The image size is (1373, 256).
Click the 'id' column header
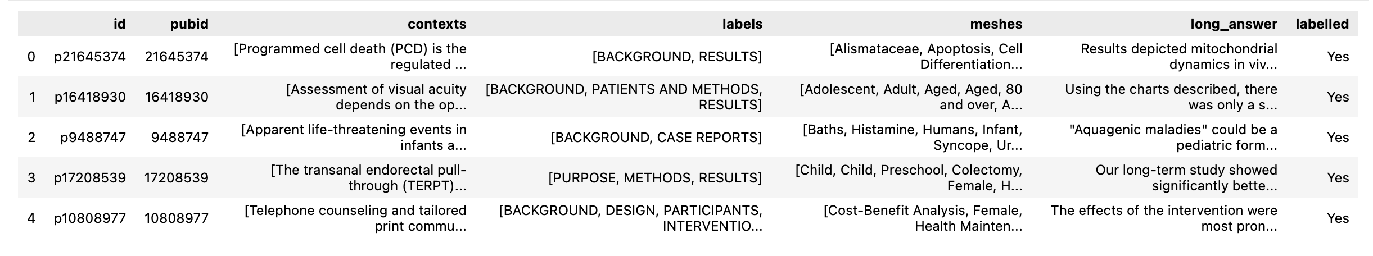click(x=119, y=24)
